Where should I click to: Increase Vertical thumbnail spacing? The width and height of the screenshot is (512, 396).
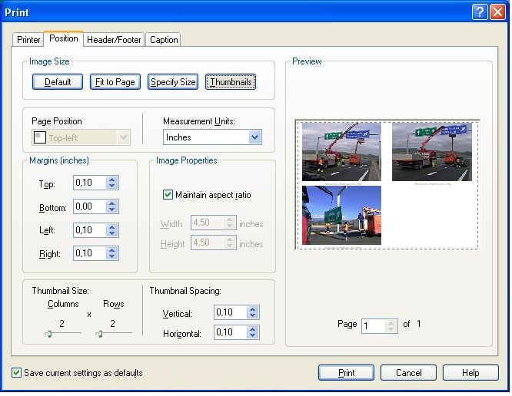click(253, 309)
